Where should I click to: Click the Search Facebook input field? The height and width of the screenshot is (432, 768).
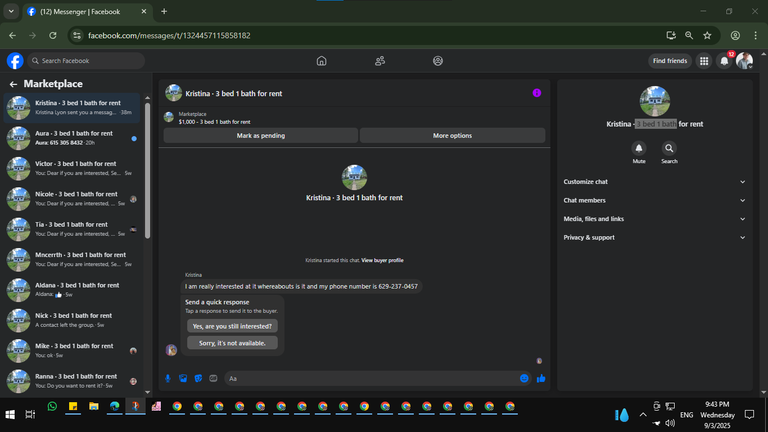[x=86, y=61]
